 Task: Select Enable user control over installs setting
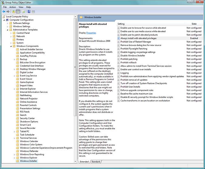tap(136, 69)
